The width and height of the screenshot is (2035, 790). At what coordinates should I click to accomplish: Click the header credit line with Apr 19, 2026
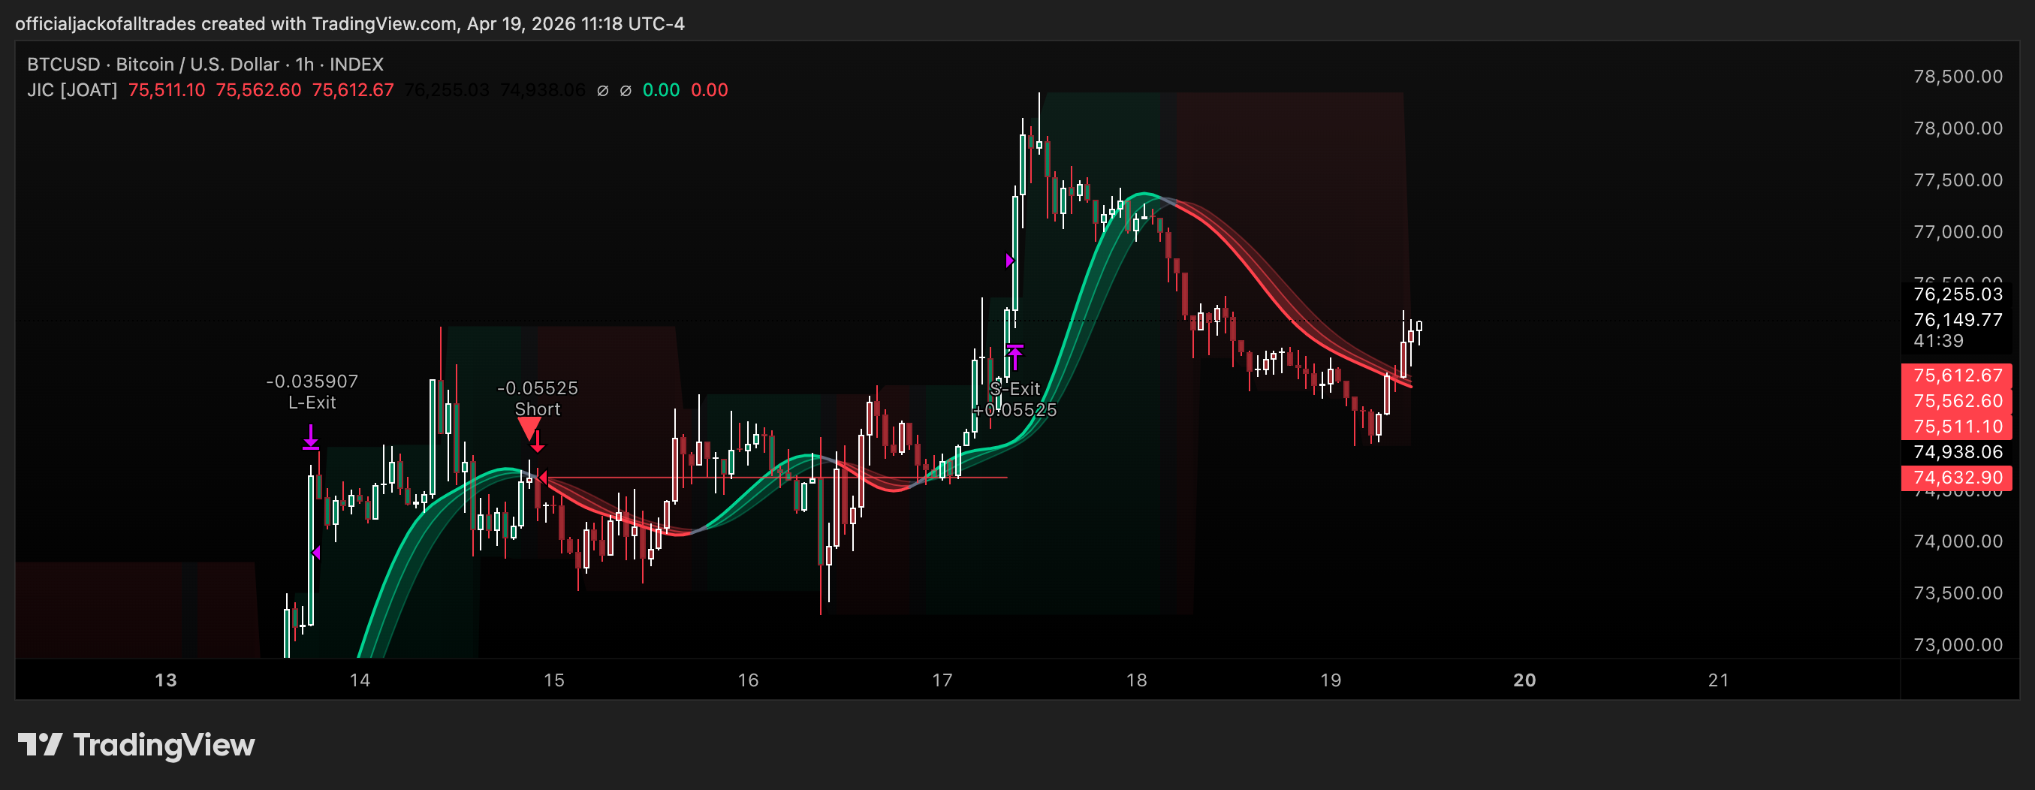point(350,24)
